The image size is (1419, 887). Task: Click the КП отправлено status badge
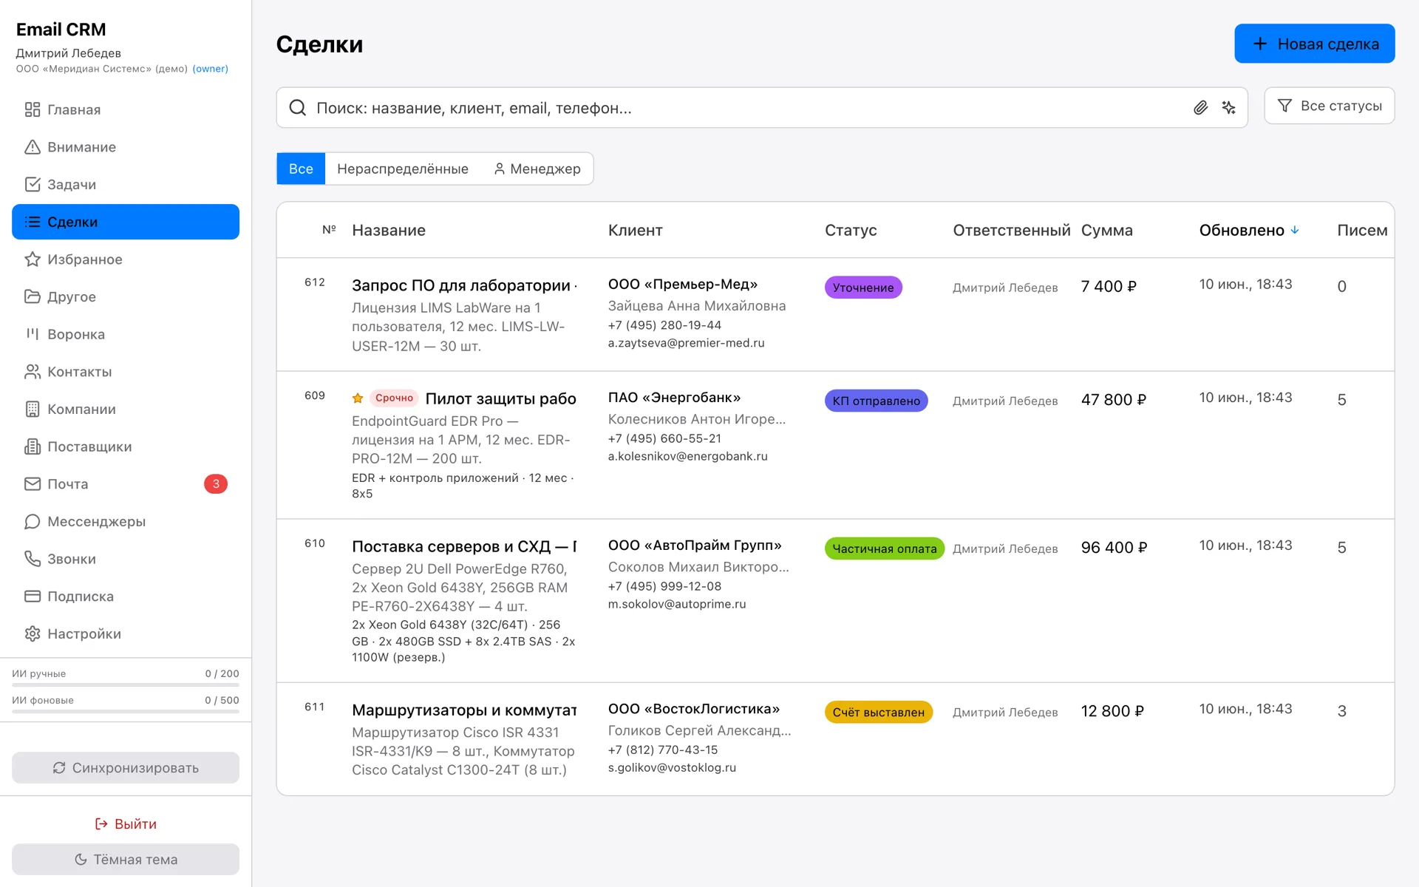[876, 401]
